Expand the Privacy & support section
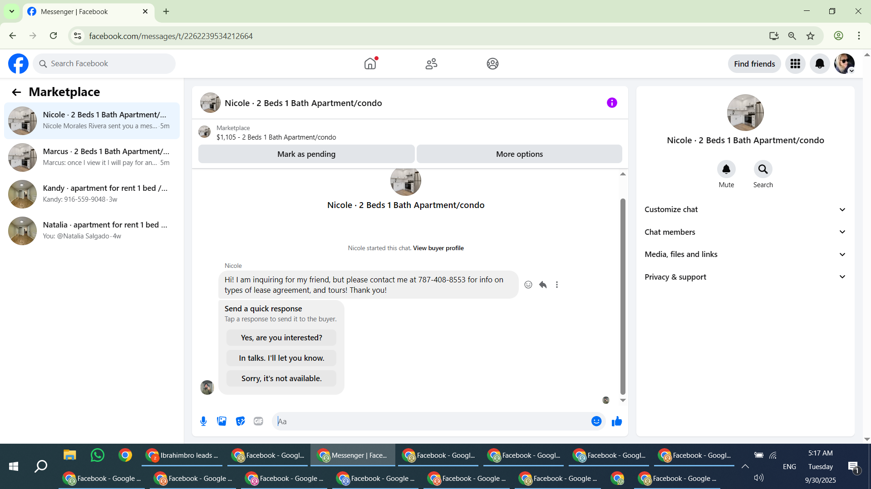 click(745, 277)
